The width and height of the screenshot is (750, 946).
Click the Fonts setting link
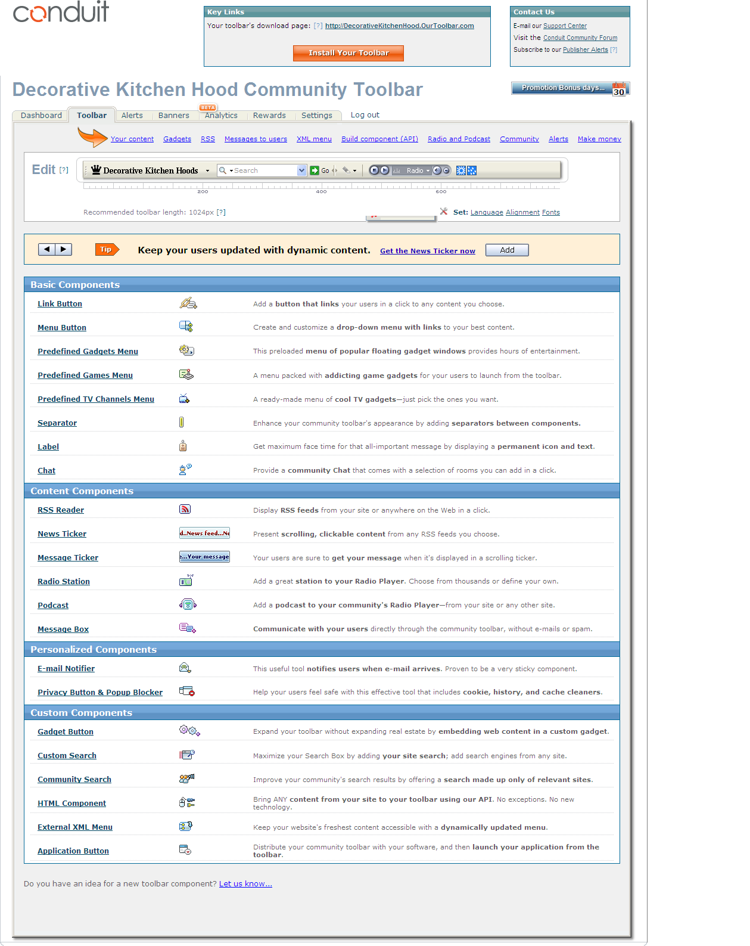(551, 213)
